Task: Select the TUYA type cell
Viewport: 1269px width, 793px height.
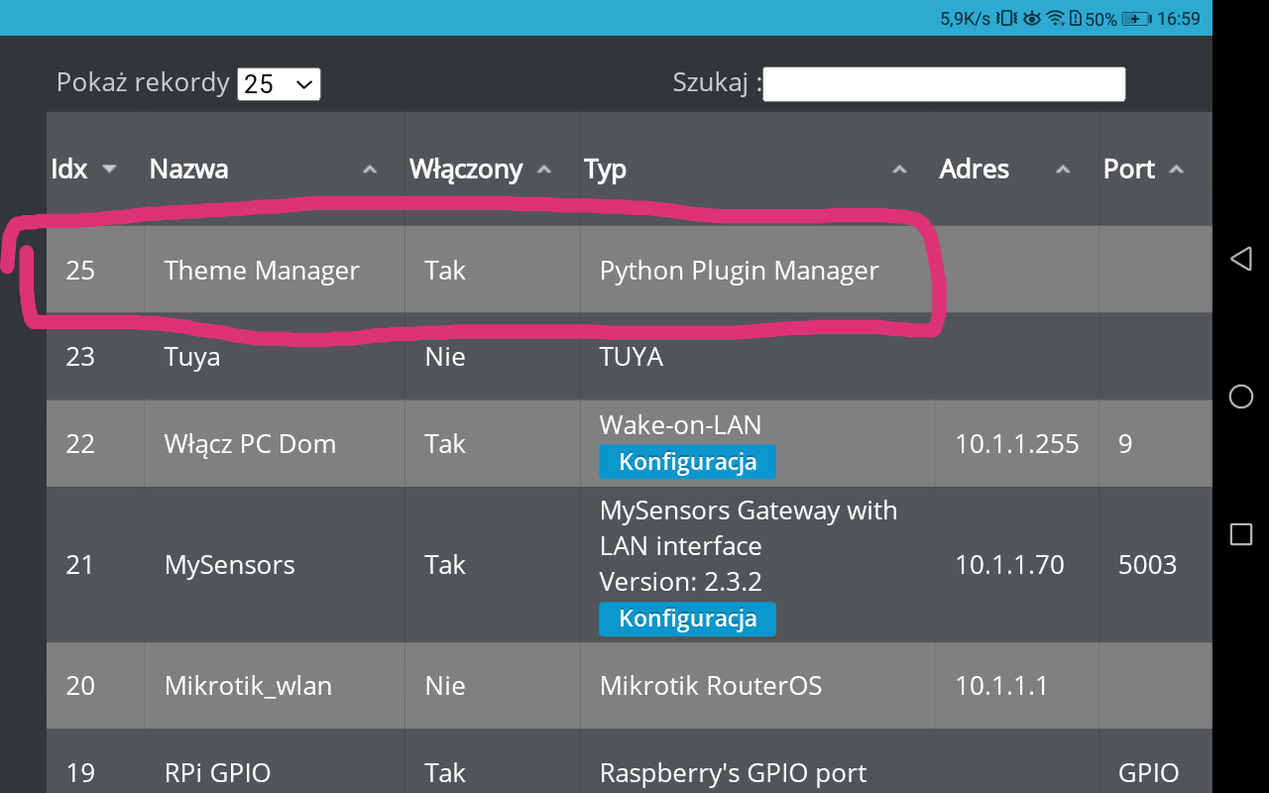Action: coord(632,357)
